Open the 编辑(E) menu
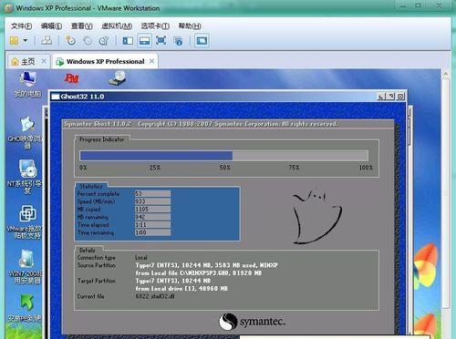Screen dimensions: 456x339 point(51,26)
